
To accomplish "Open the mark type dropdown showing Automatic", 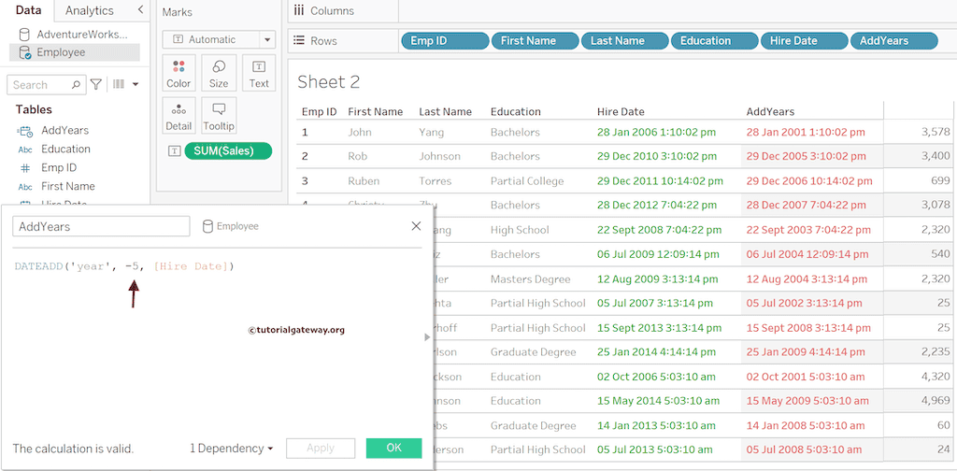I will (x=267, y=39).
